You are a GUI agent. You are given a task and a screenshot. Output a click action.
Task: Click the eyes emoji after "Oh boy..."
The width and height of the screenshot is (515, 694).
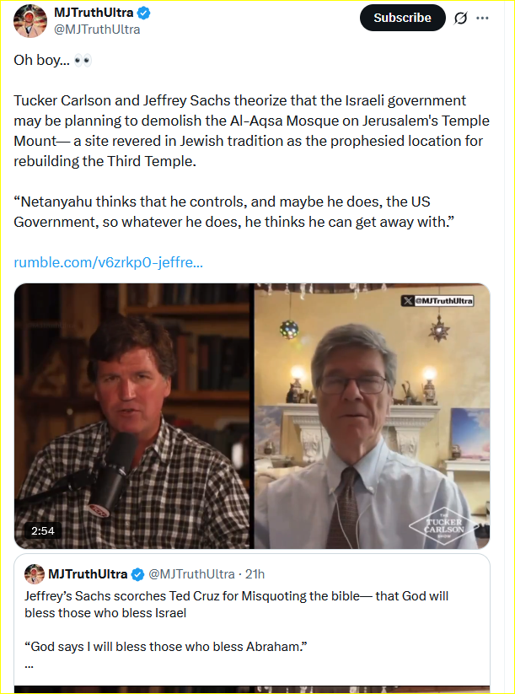(x=83, y=61)
